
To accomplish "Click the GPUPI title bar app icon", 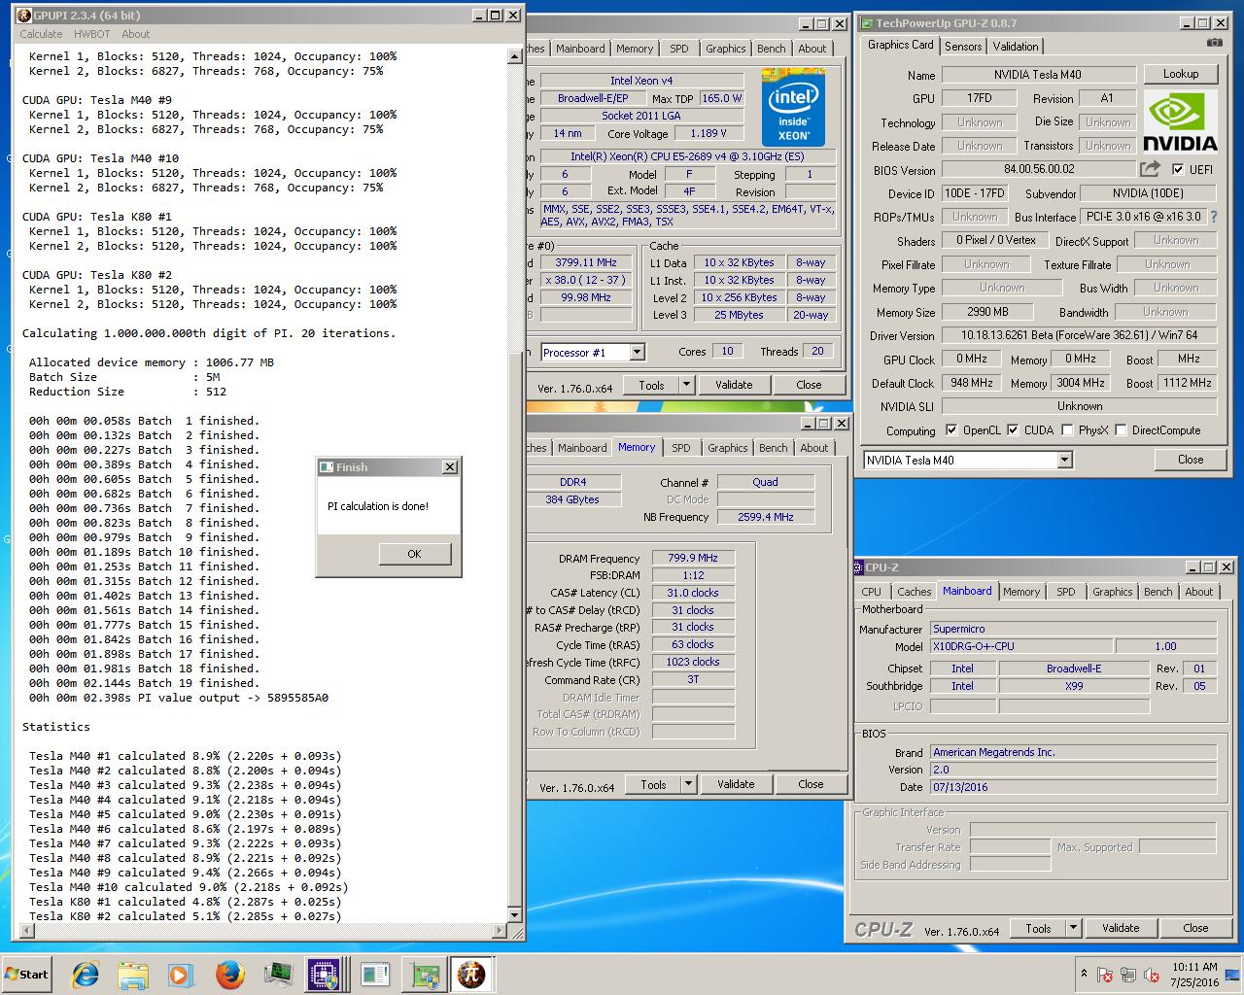I will point(23,16).
